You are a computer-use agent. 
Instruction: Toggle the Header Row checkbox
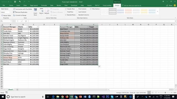66,9
